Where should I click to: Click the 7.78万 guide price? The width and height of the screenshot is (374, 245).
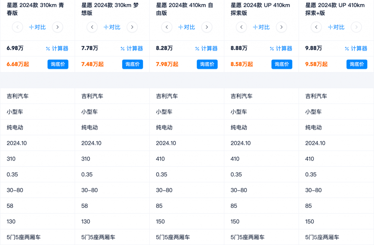90,48
